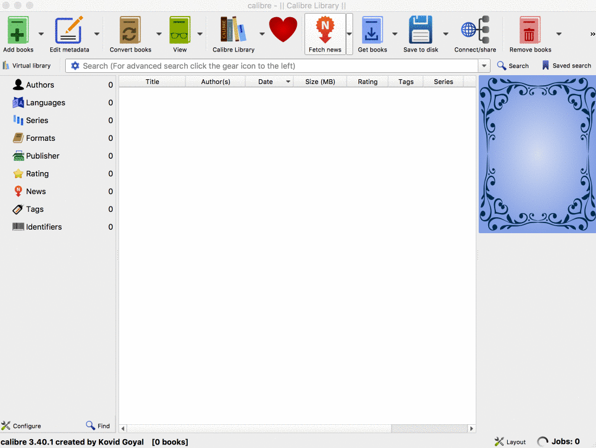596x448 pixels.
Task: Click the book list horizontal scrollbar handle
Action: click(x=259, y=428)
